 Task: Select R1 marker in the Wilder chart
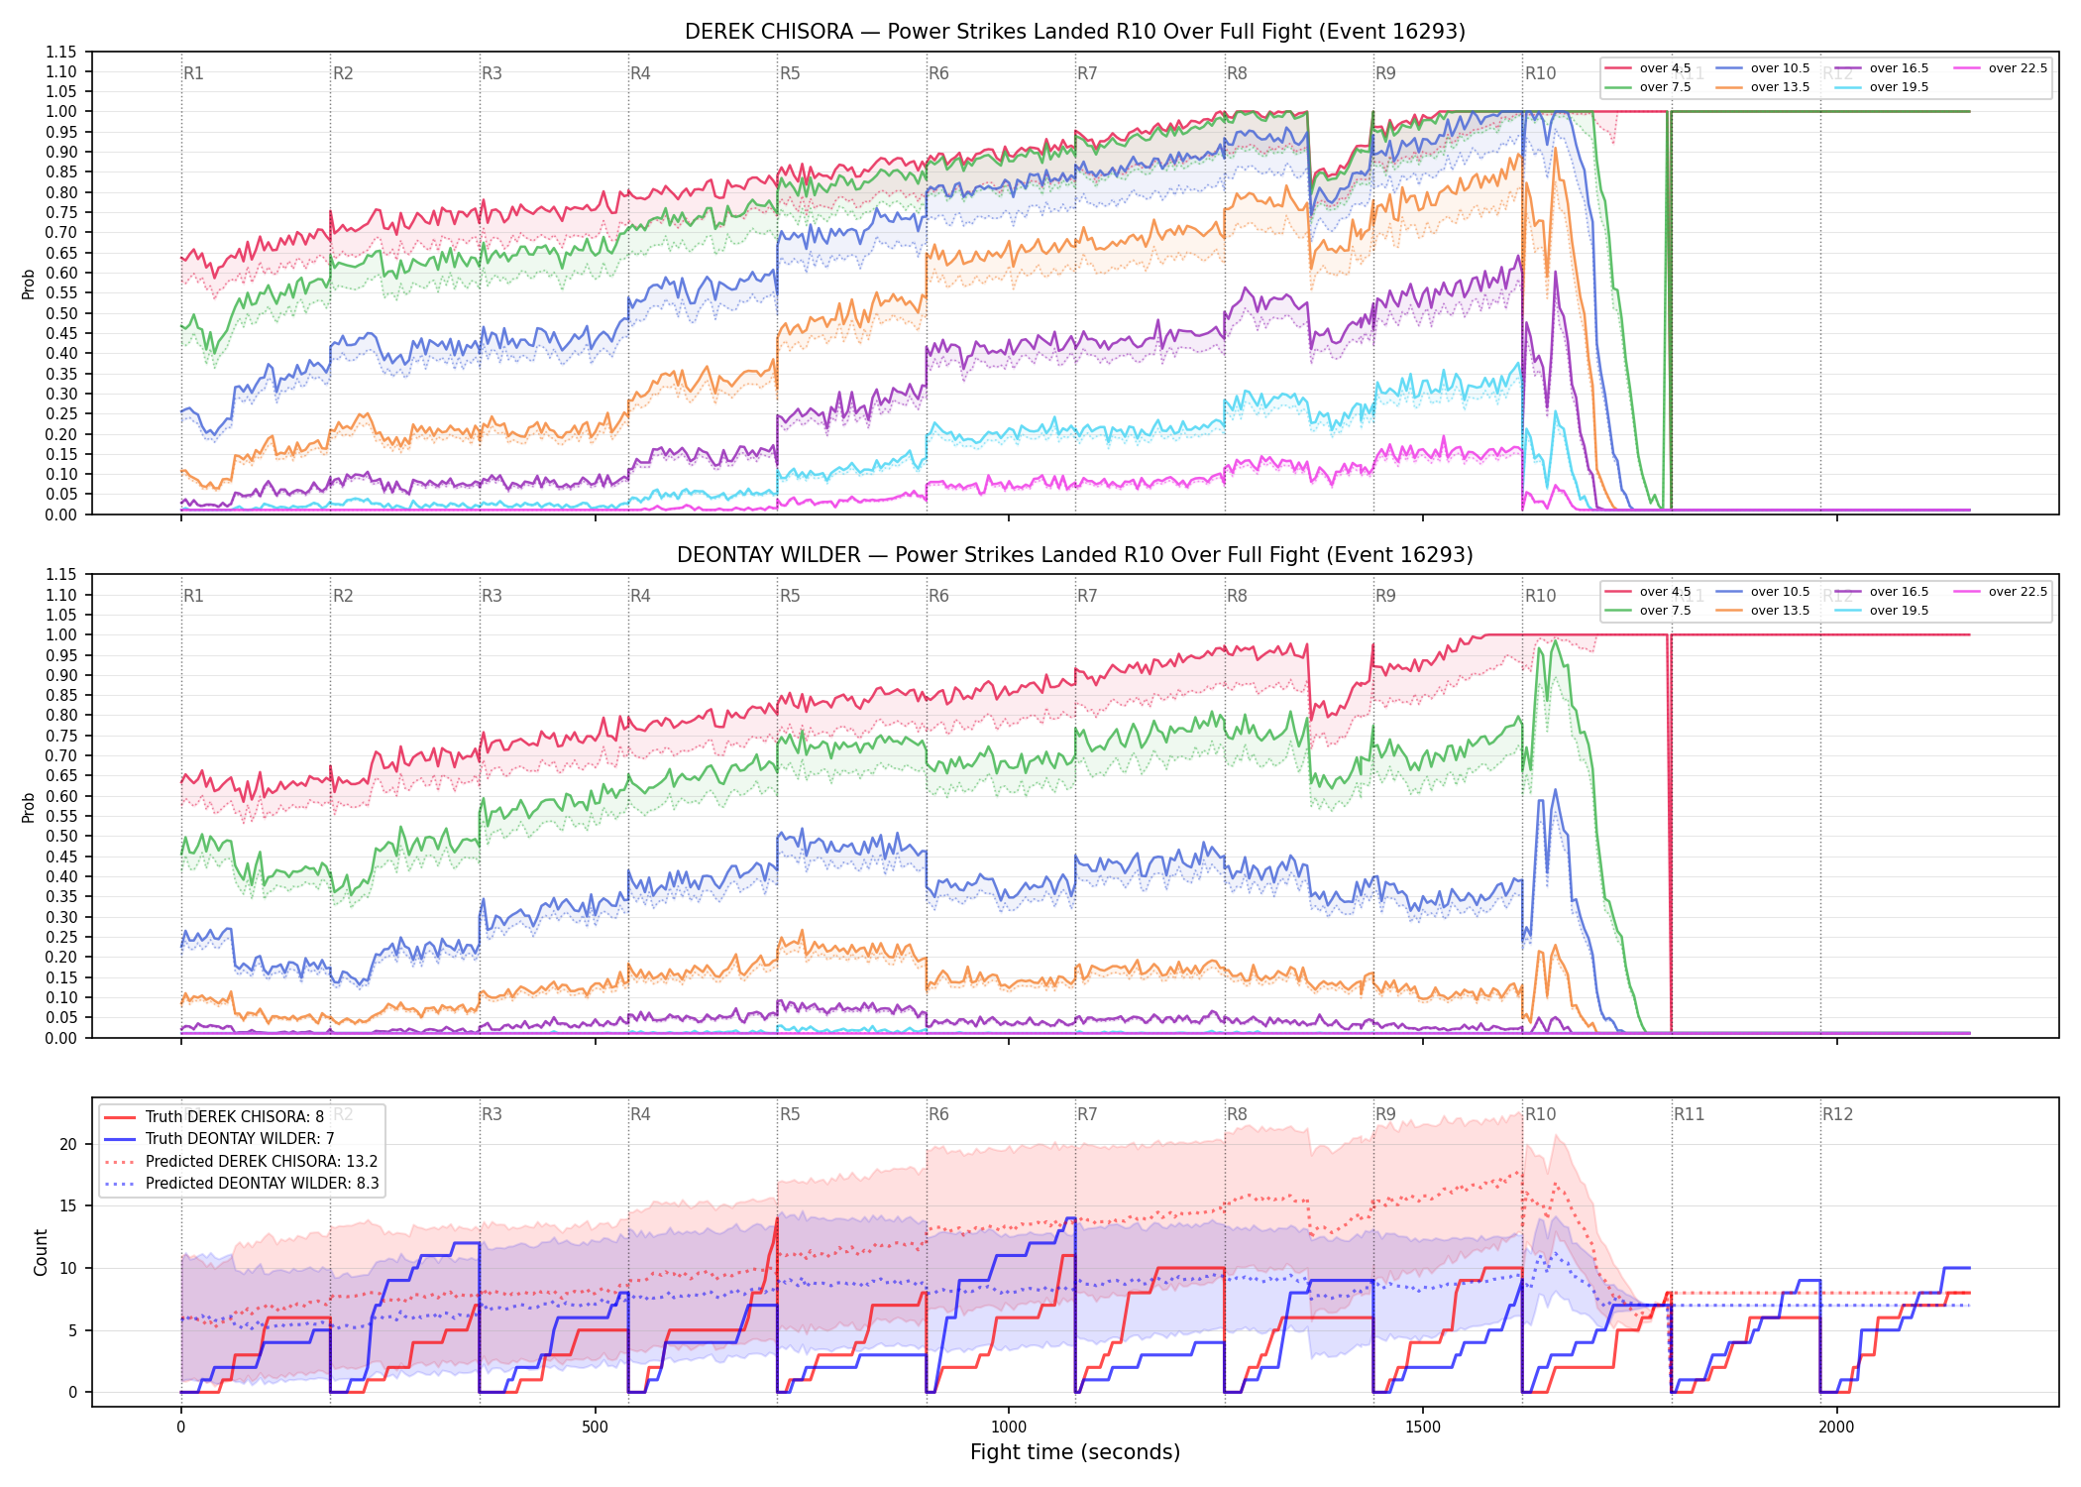[193, 596]
